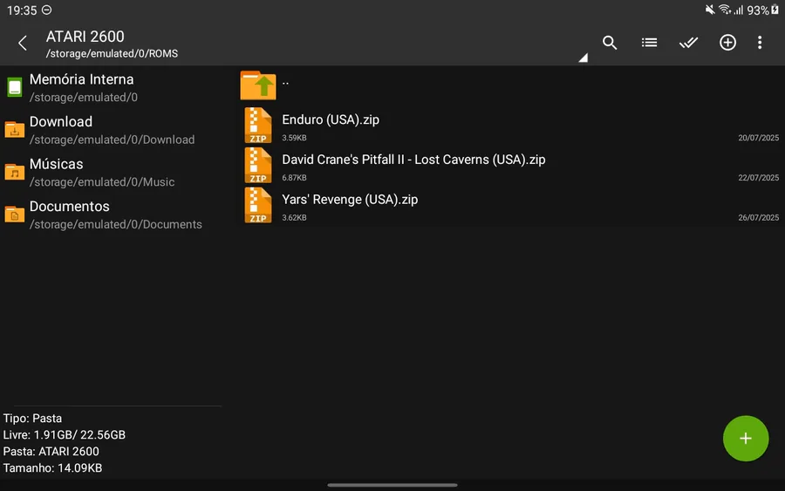Viewport: 785px width, 491px height.
Task: Go up via parent folder icon
Action: point(258,85)
